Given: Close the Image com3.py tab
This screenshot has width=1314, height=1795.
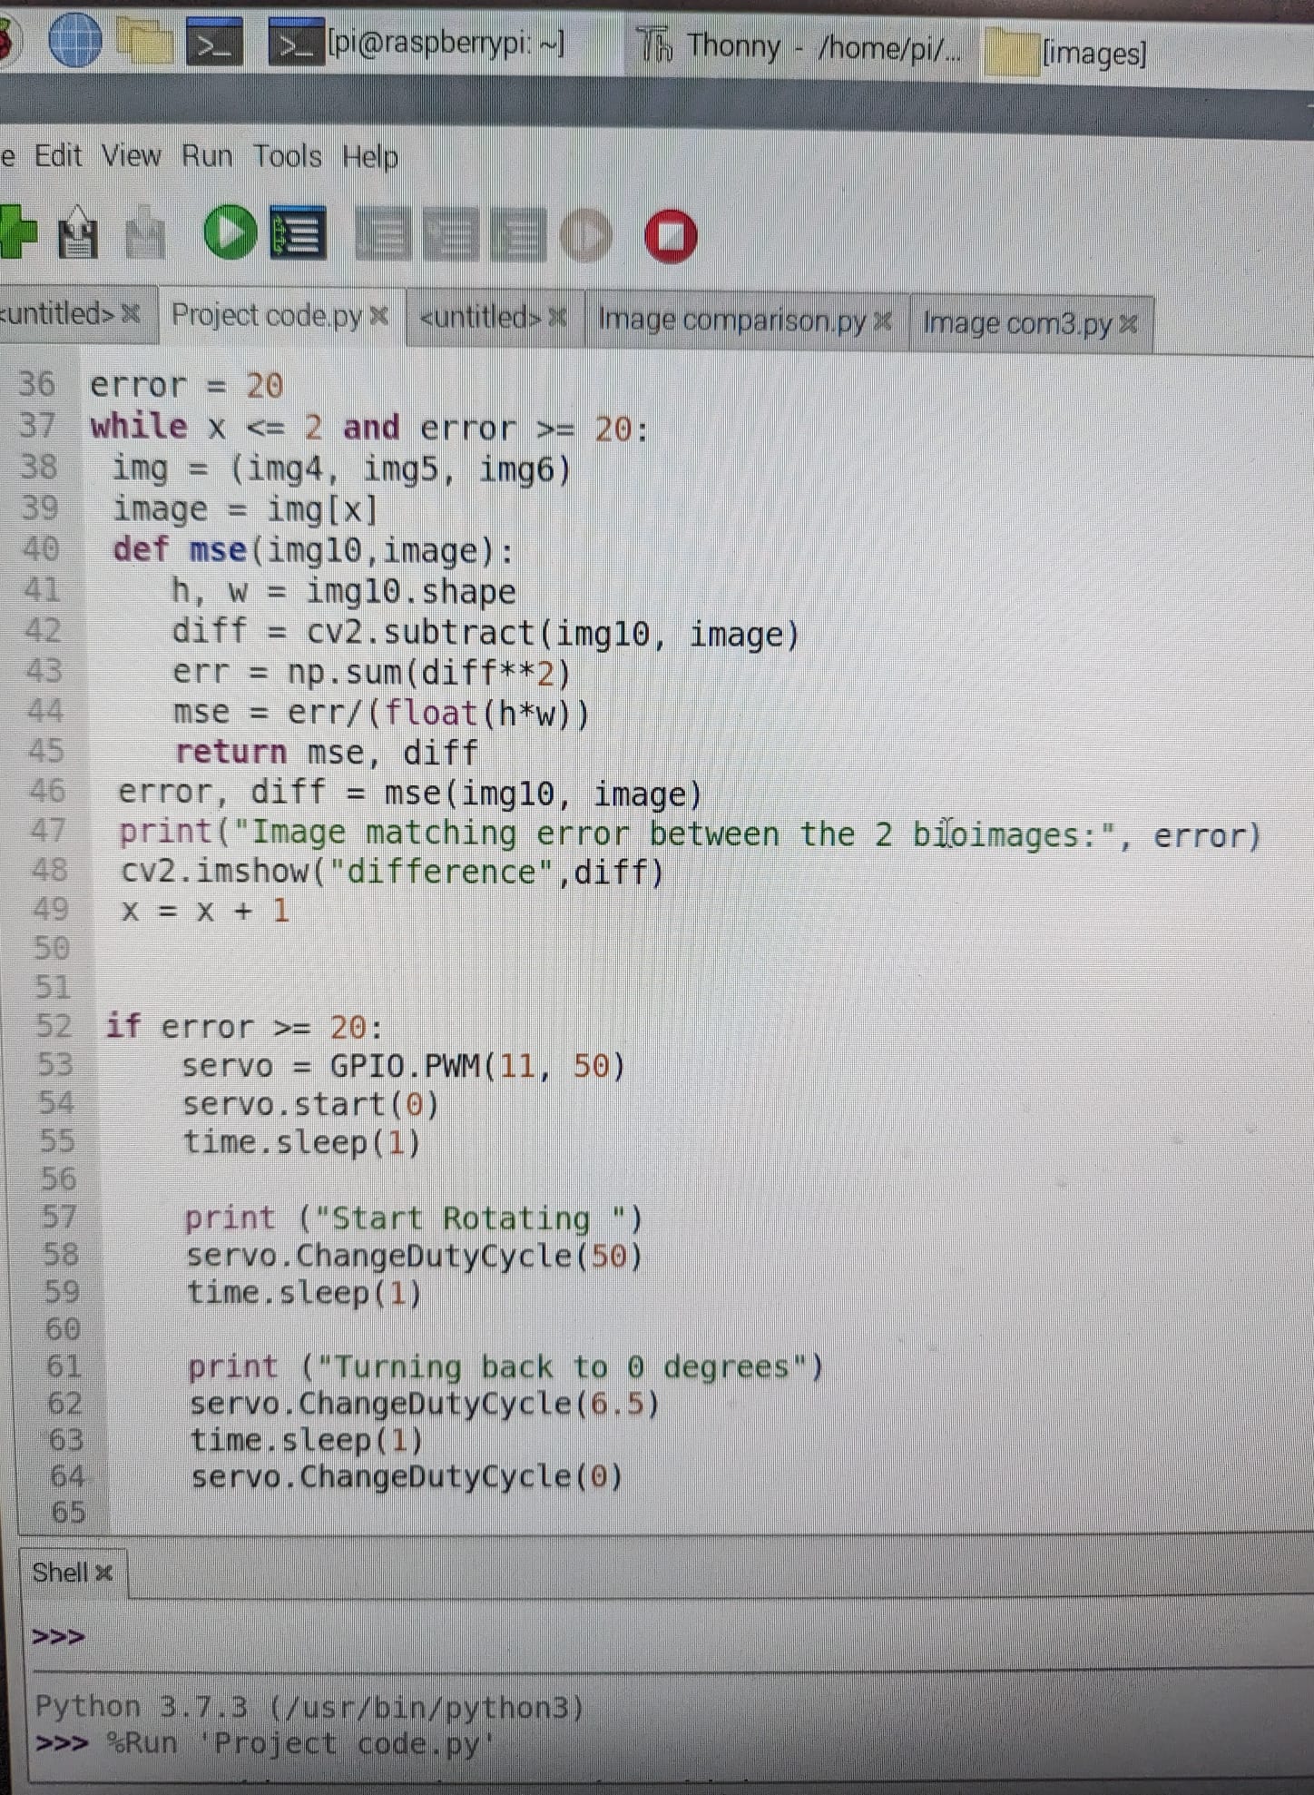Looking at the screenshot, I should [1128, 323].
